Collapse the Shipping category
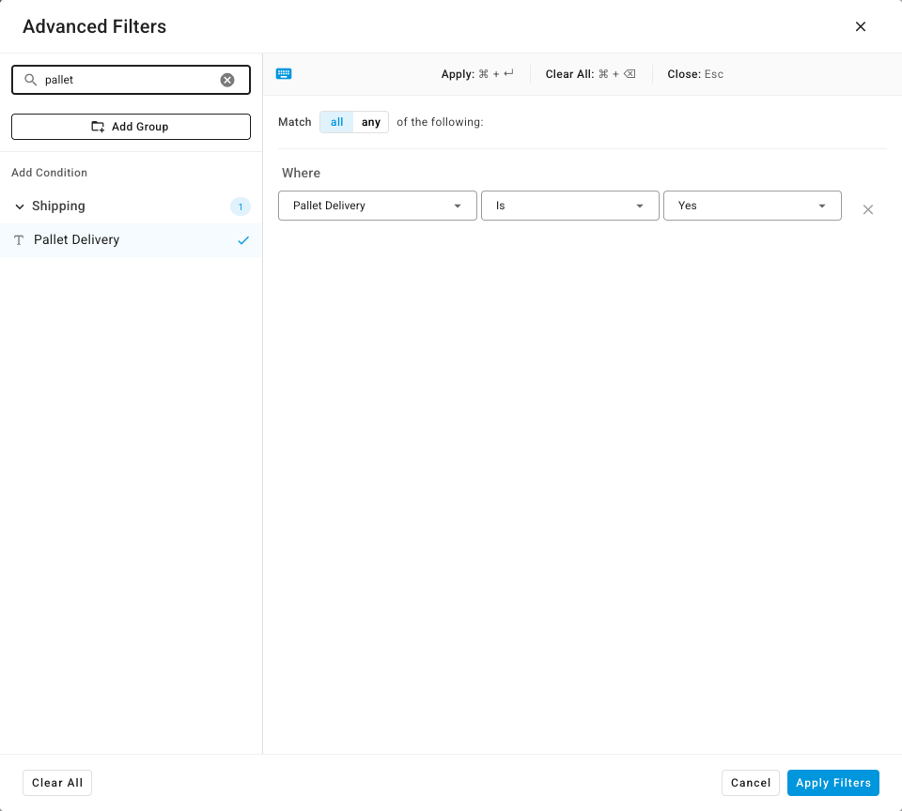The height and width of the screenshot is (811, 902). [x=20, y=207]
